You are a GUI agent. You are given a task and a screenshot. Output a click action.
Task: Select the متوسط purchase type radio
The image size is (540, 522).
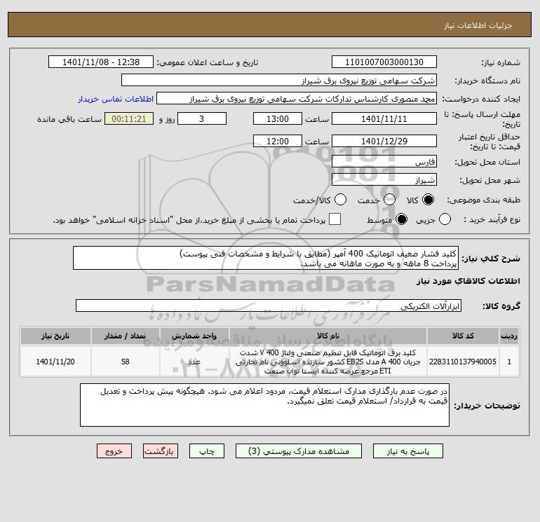point(401,219)
